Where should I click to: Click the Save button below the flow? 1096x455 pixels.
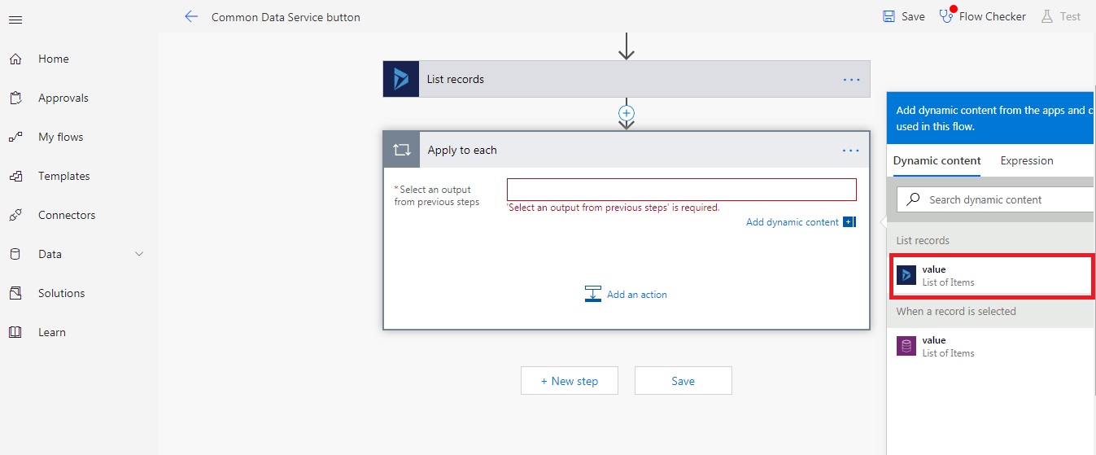pos(683,381)
